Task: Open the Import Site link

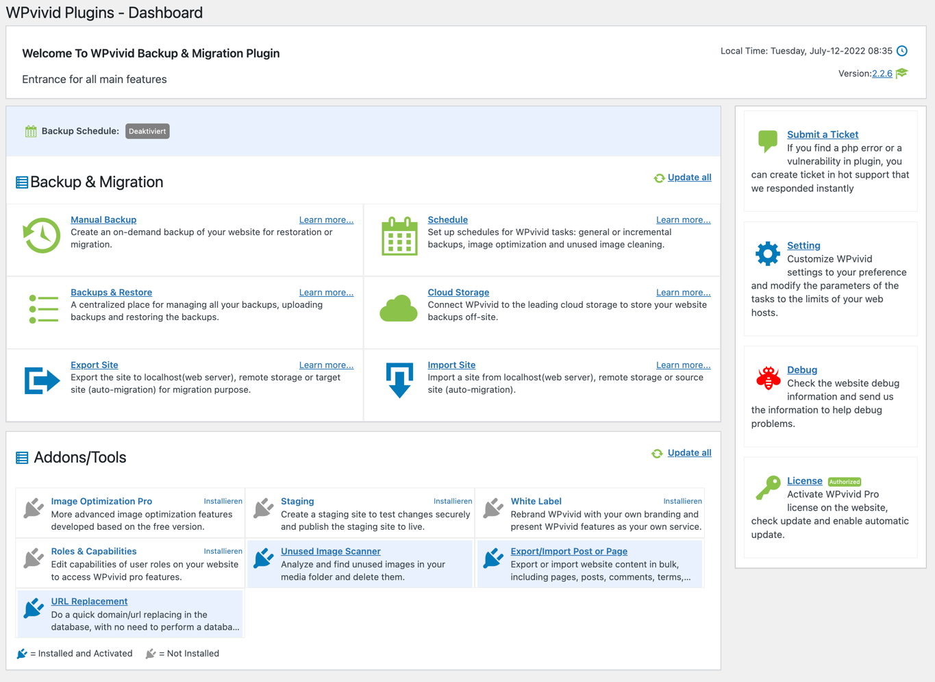Action: (x=451, y=365)
